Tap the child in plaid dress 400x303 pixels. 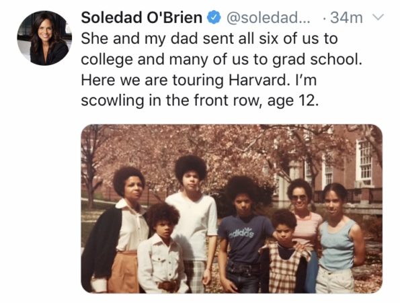click(x=286, y=253)
